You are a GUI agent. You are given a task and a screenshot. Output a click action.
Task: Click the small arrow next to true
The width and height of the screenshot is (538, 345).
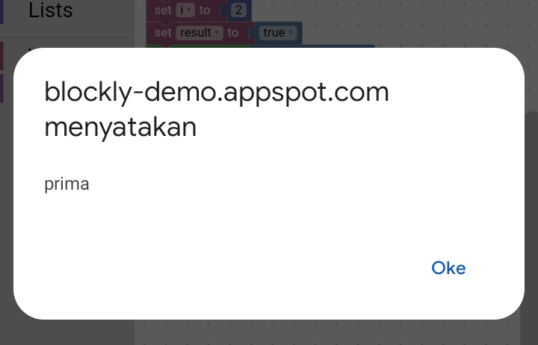(x=291, y=33)
